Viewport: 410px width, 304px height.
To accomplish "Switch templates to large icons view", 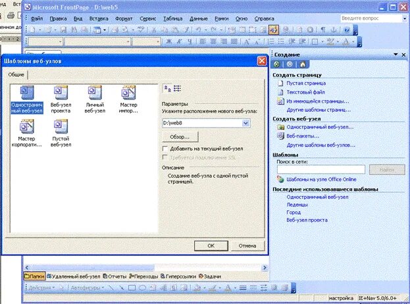I will coord(167,89).
